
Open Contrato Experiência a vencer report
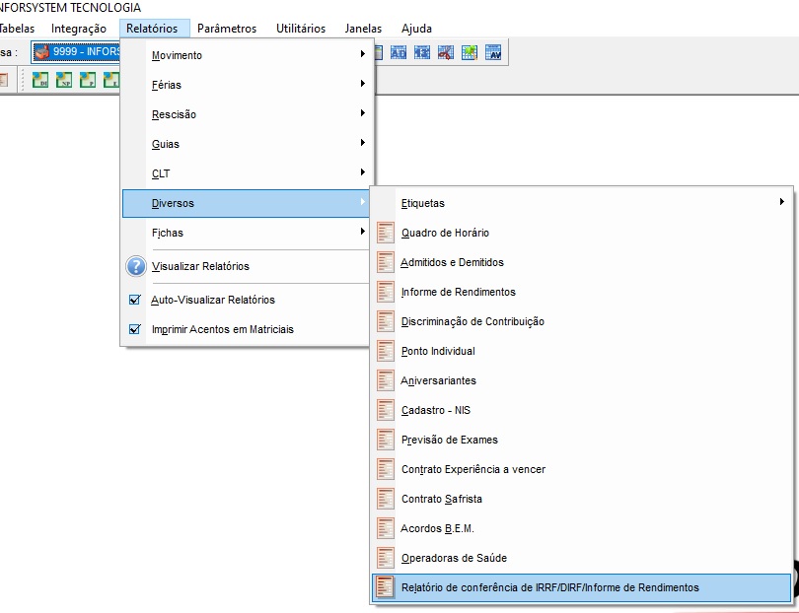(581, 469)
